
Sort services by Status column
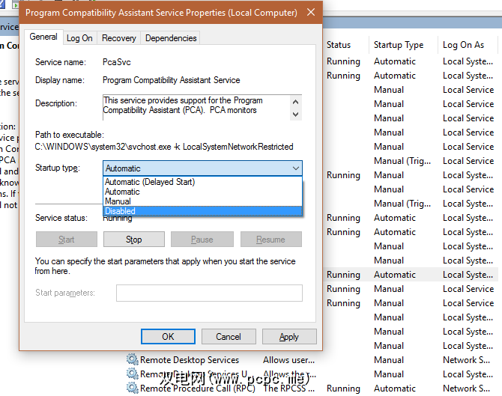[339, 45]
